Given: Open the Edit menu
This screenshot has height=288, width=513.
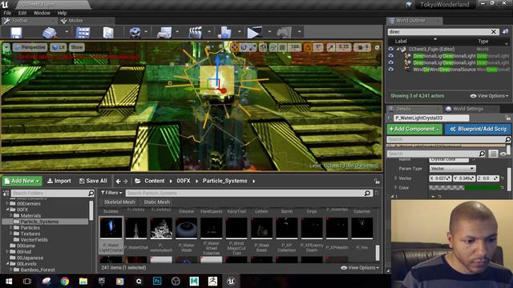Looking at the screenshot, I should click(x=22, y=13).
